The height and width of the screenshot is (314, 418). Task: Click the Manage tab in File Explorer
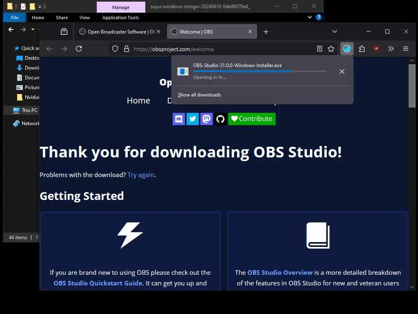pyautogui.click(x=121, y=7)
